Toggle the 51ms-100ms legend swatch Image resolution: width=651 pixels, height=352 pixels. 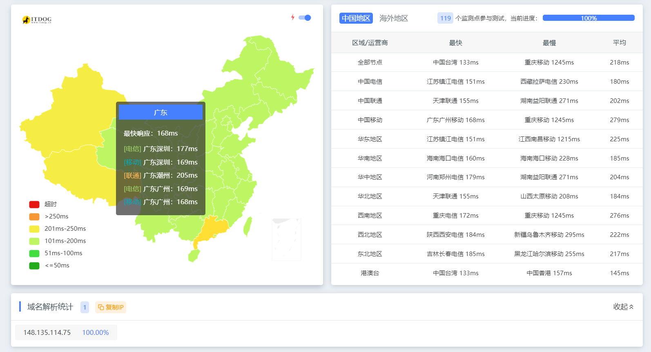click(34, 253)
